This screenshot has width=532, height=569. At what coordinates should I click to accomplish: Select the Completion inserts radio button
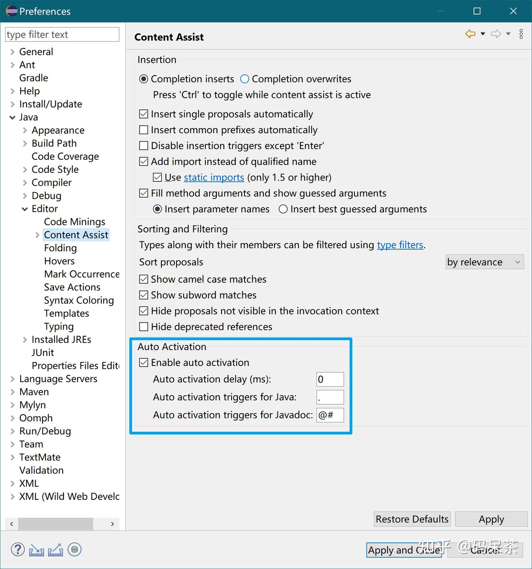tap(144, 79)
